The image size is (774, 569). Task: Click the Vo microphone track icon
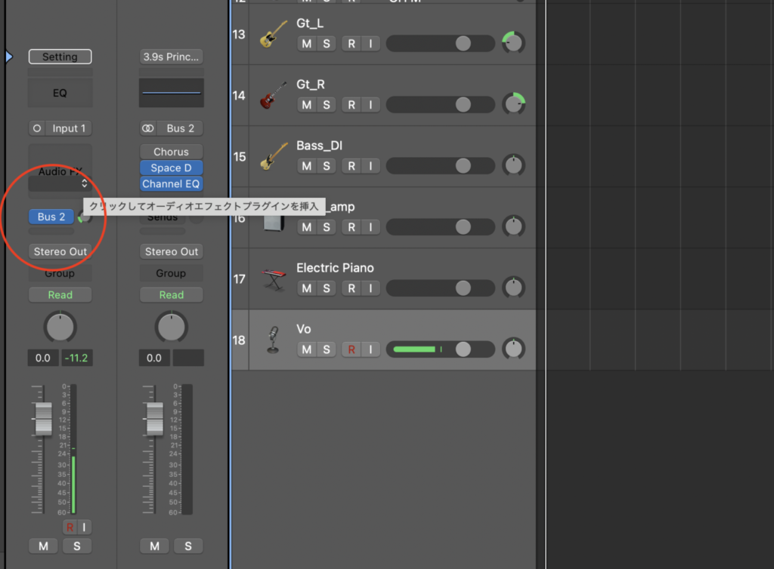273,340
